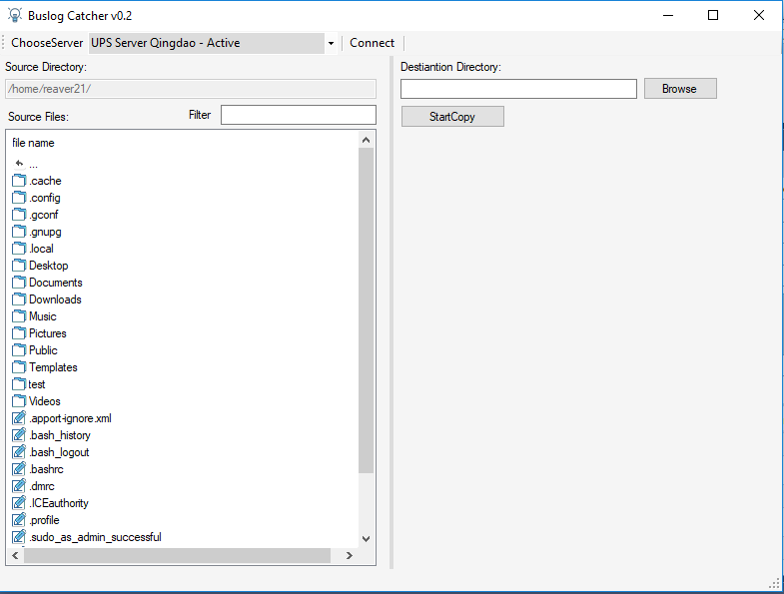Image resolution: width=784 pixels, height=594 pixels.
Task: Click the .config folder icon
Action: (x=19, y=198)
